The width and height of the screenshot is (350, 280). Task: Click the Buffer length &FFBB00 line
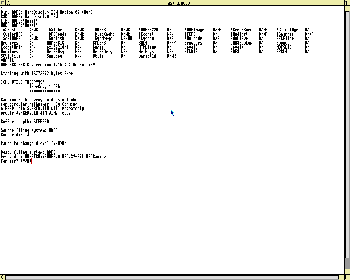click(25, 122)
